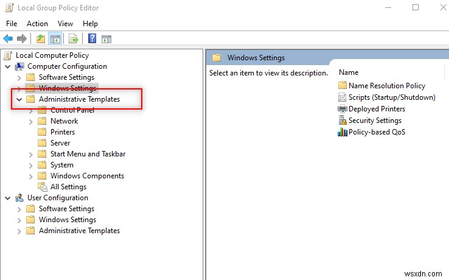
Task: Open Help via the question mark icon
Action: (x=92, y=39)
